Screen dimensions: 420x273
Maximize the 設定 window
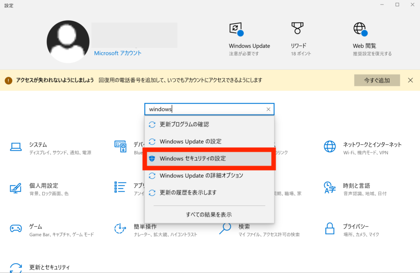coord(397,5)
